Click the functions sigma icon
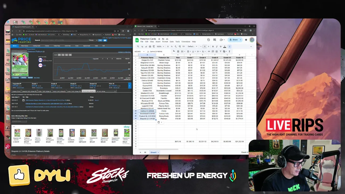This screenshot has width=345, height=194. pyautogui.click(x=229, y=51)
